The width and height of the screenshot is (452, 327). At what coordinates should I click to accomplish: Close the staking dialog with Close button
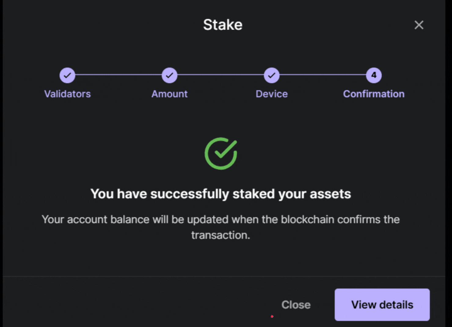[295, 305]
